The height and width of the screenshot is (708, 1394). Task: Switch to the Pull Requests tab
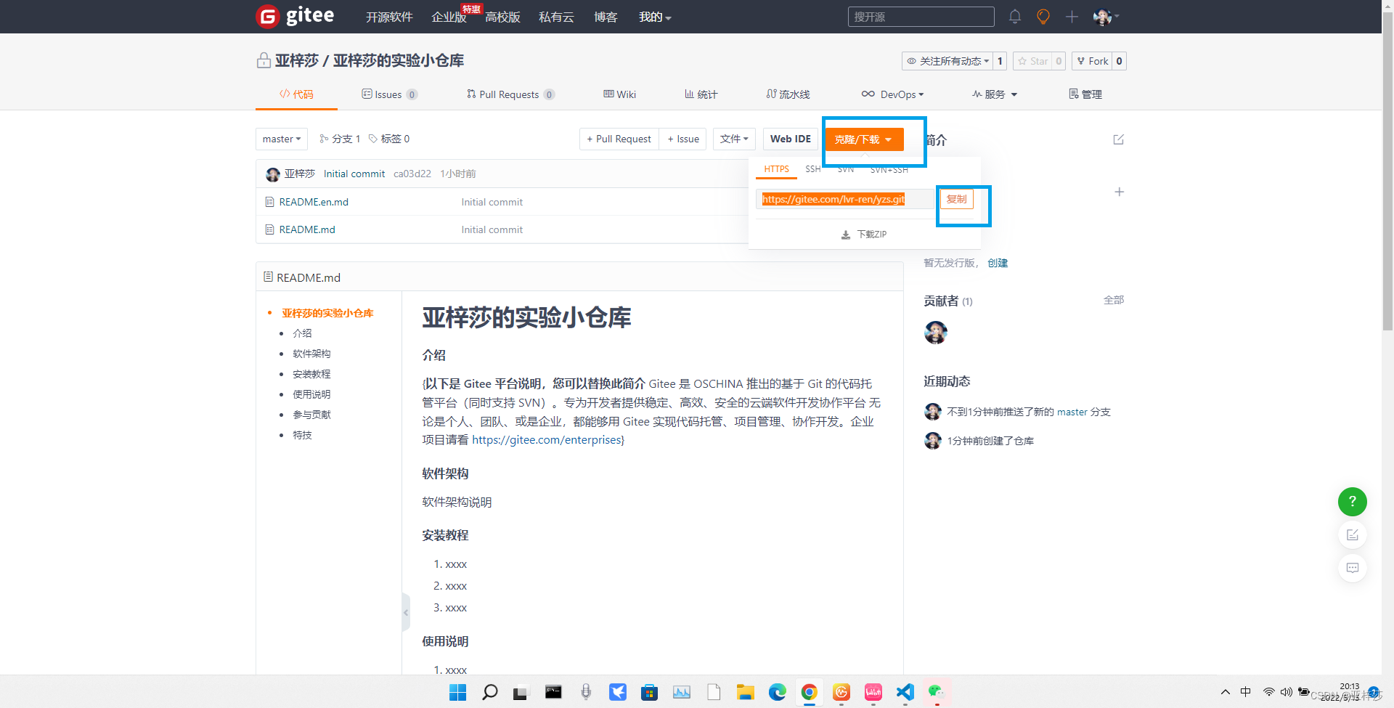point(510,94)
